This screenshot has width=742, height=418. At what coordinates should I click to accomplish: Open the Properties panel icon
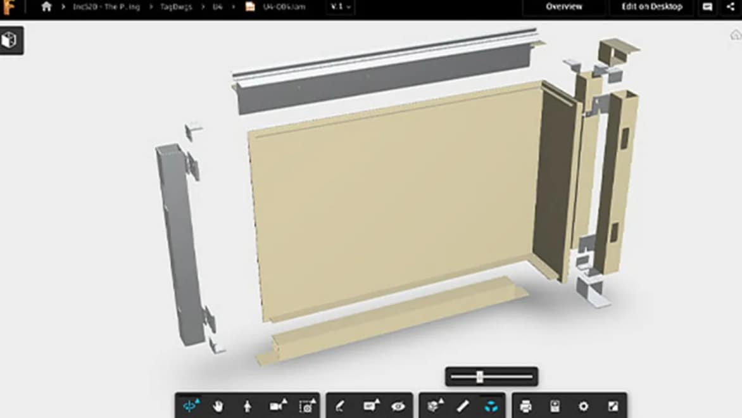tap(555, 406)
